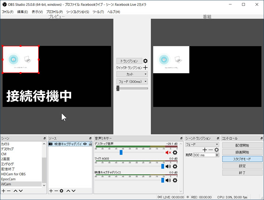Image resolution: width=264 pixels, height=200 pixels.
Task: Move scene down with arrow
Action: coord(21,191)
